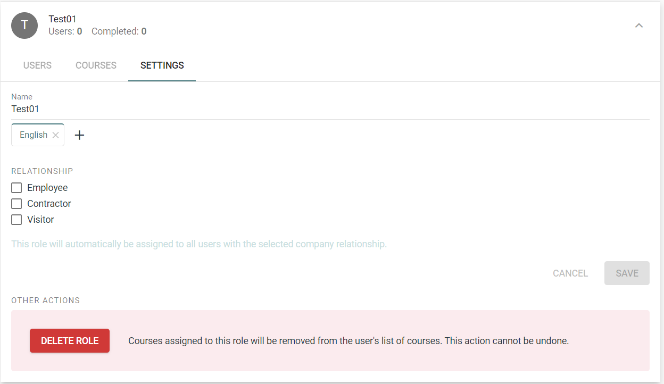Collapse the Test01 role panel
664x384 pixels.
[x=639, y=26]
